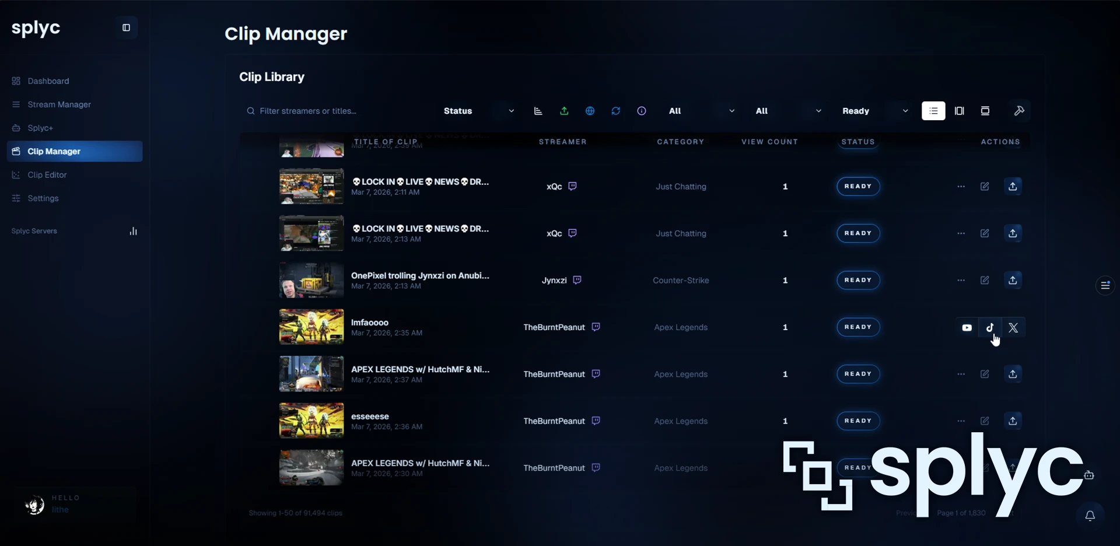
Task: Edit the OnePixel trolling Jynxzi clip
Action: [985, 280]
